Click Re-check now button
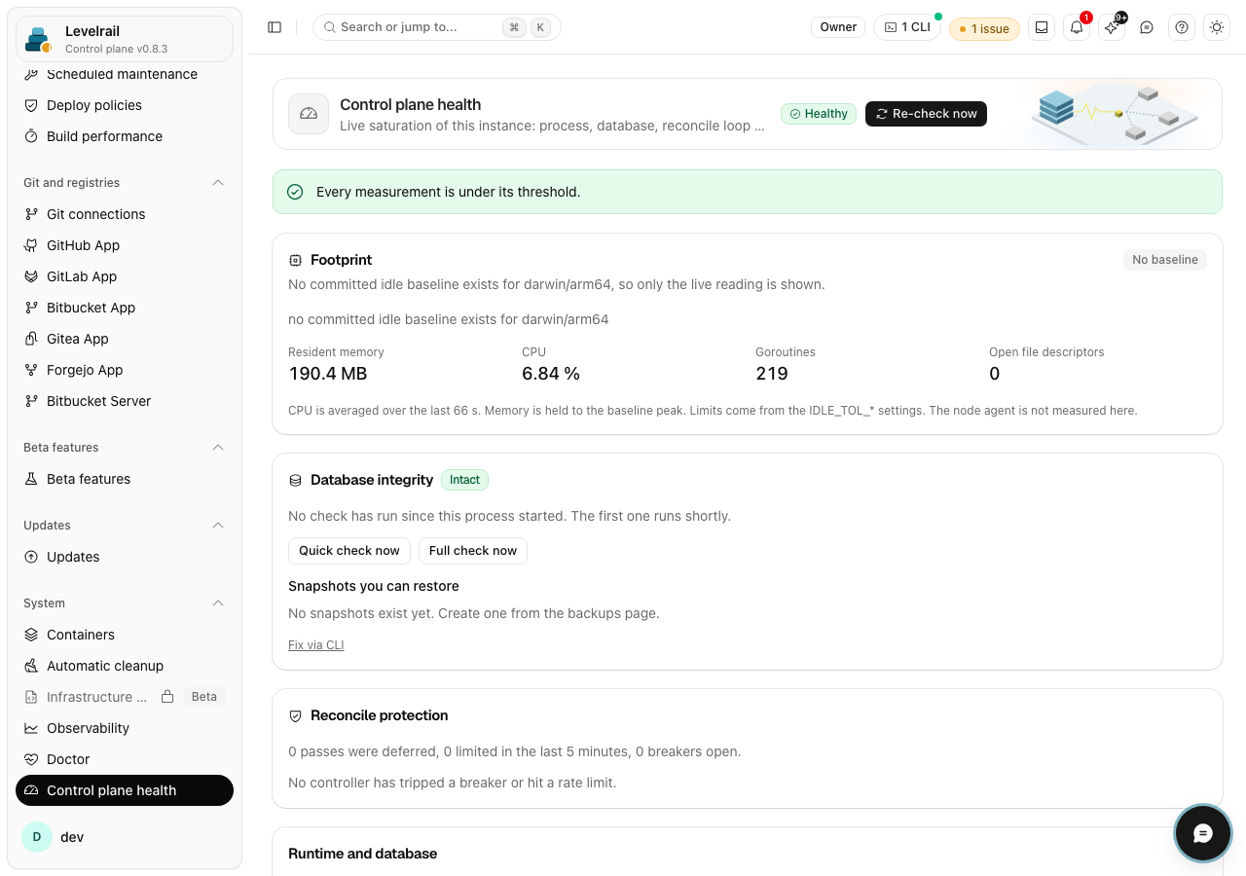 point(926,114)
